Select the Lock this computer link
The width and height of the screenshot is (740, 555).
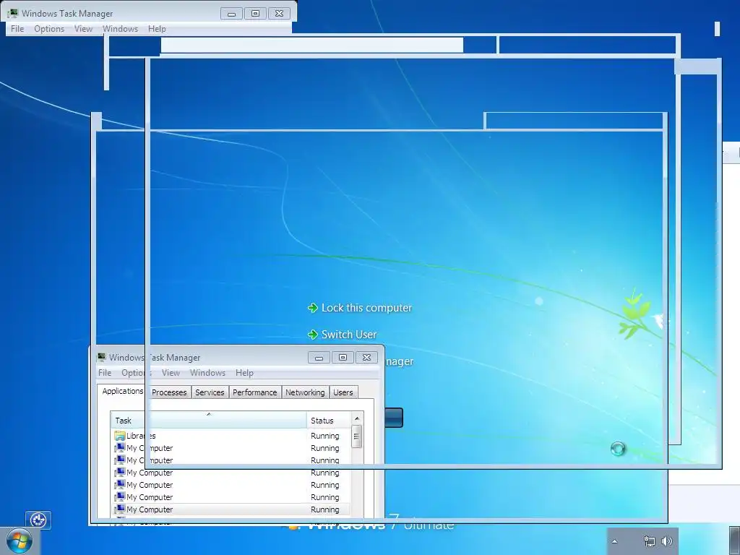(x=366, y=308)
